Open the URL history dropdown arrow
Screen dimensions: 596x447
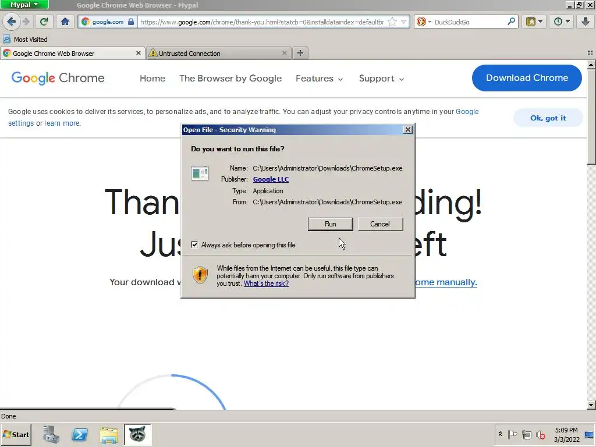coord(404,22)
